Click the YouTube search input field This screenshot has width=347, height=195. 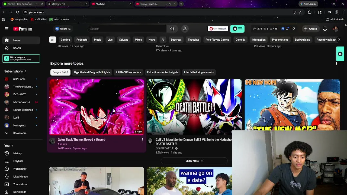tap(127, 29)
